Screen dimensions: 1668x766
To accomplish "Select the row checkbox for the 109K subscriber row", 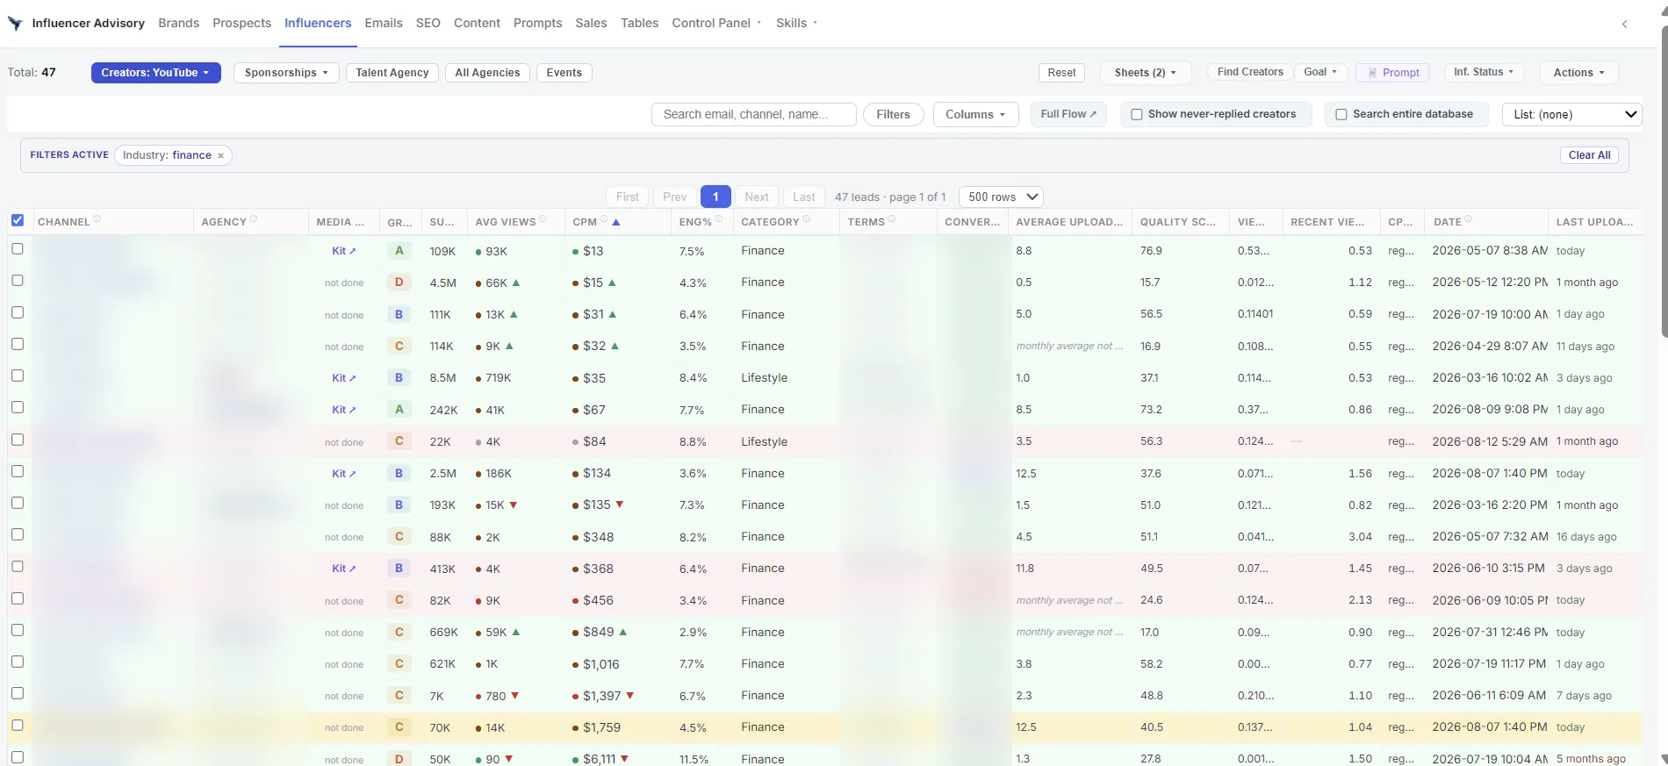I will click(18, 249).
